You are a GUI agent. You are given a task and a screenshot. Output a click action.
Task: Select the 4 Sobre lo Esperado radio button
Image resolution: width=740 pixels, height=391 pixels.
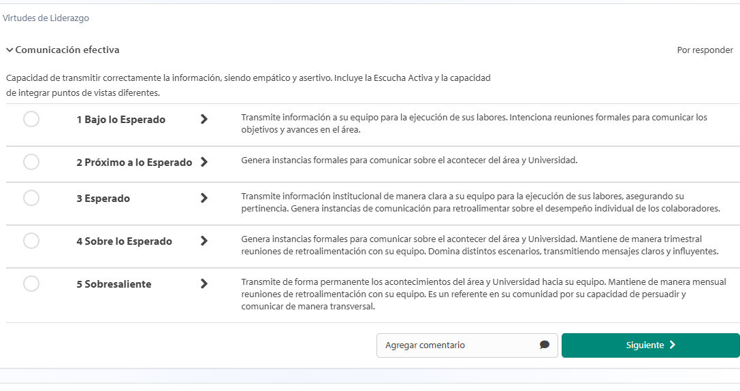pos(31,241)
